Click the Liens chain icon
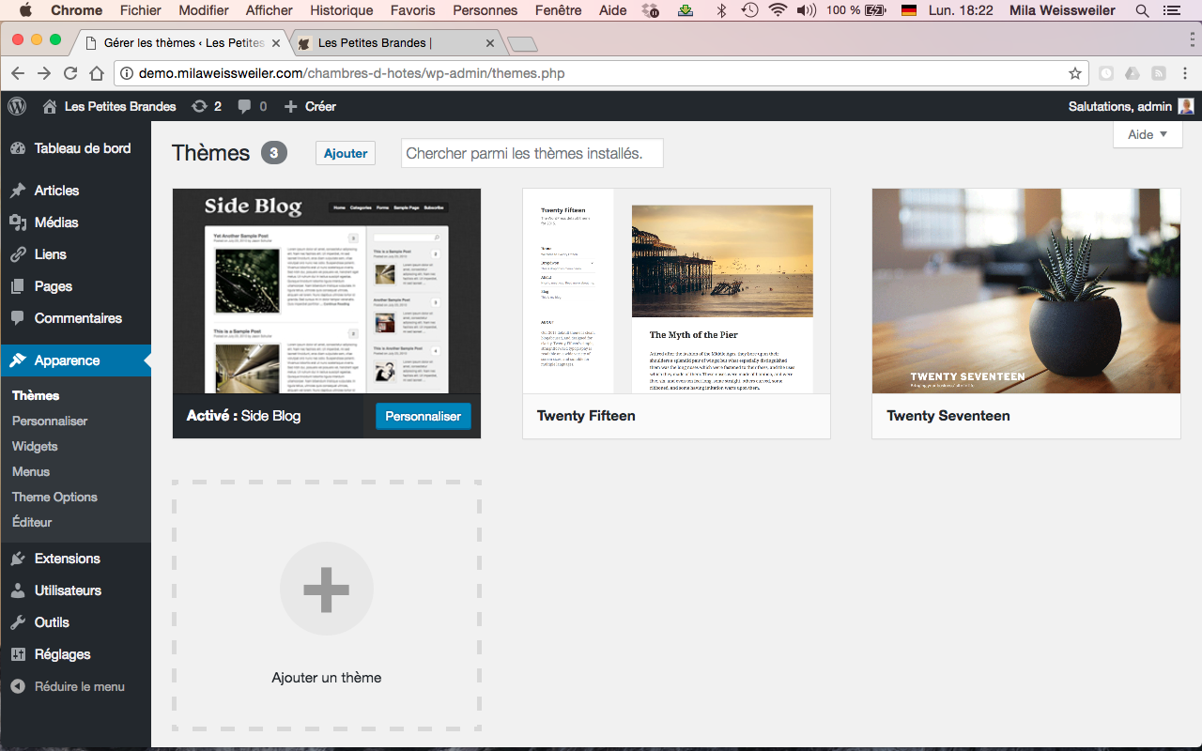The height and width of the screenshot is (751, 1202). coord(18,254)
